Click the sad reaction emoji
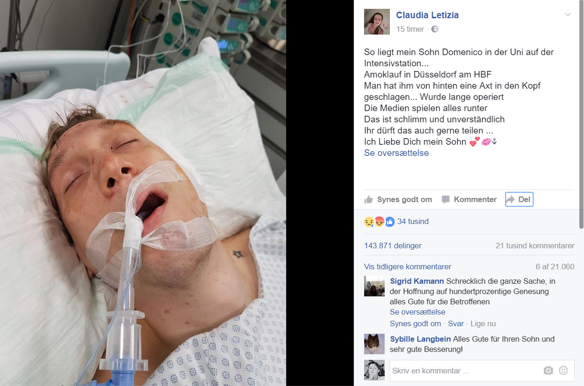This screenshot has height=386, width=584. [x=369, y=222]
